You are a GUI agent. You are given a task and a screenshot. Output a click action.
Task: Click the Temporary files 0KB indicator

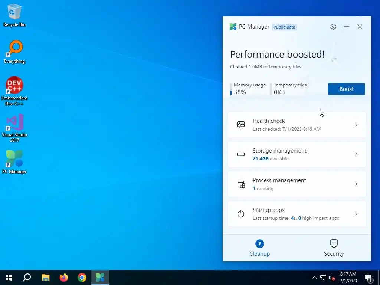288,89
